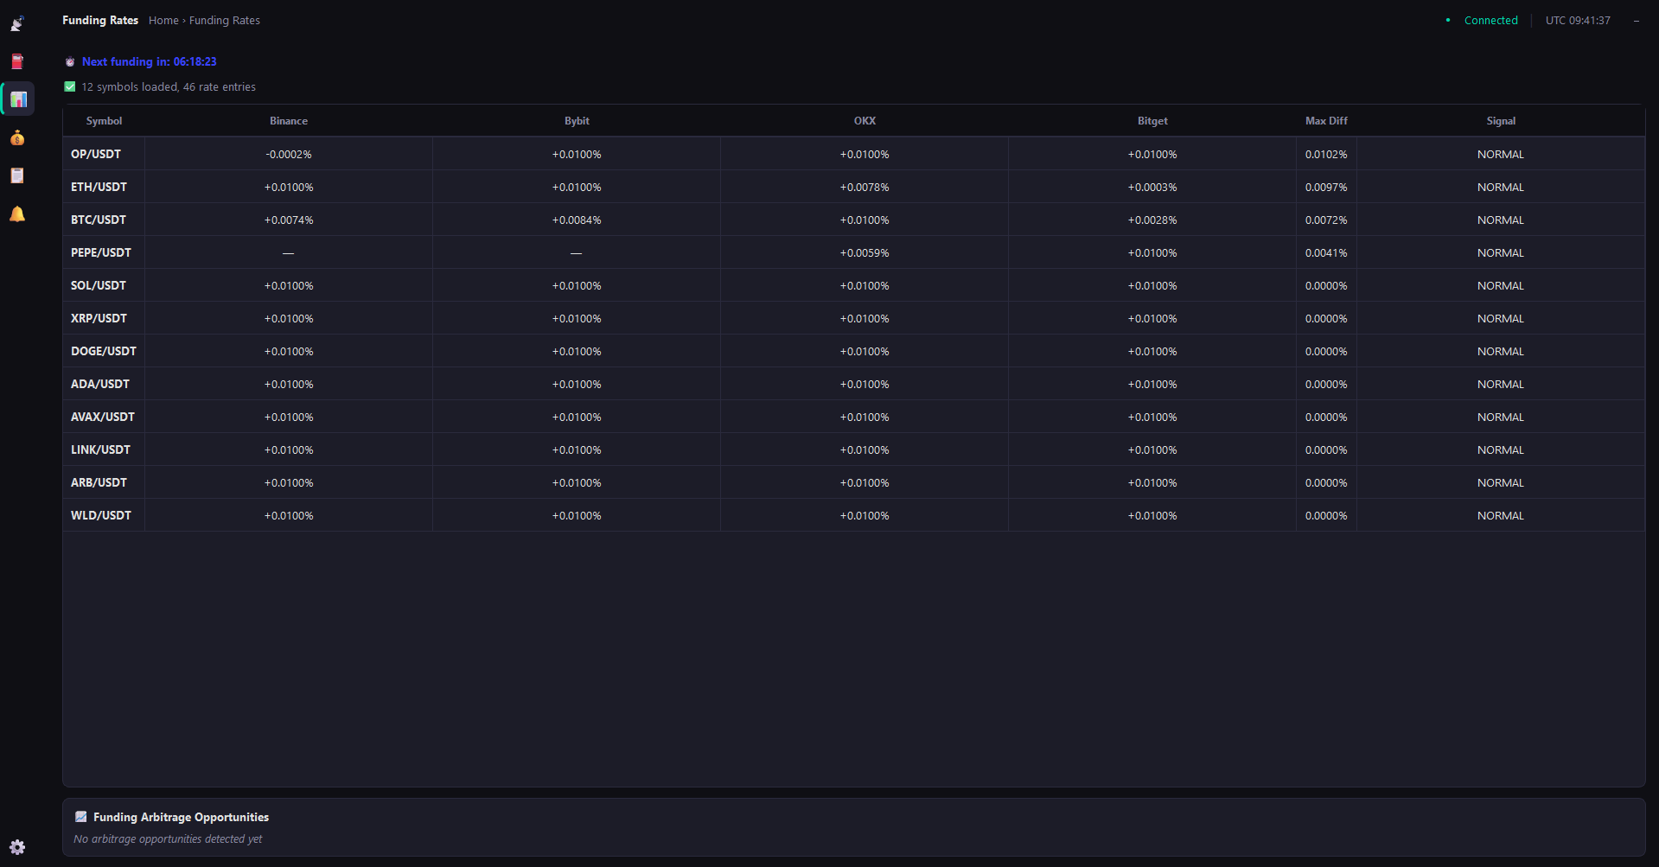This screenshot has width=1659, height=867.
Task: Open the clipboard report panel in sidebar
Action: tap(17, 175)
